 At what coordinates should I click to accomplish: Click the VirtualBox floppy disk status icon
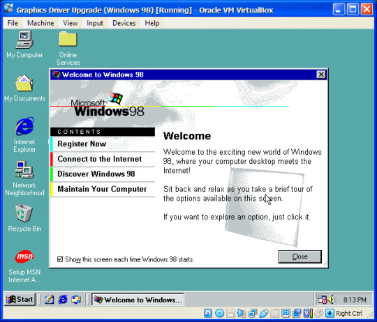[x=230, y=314]
